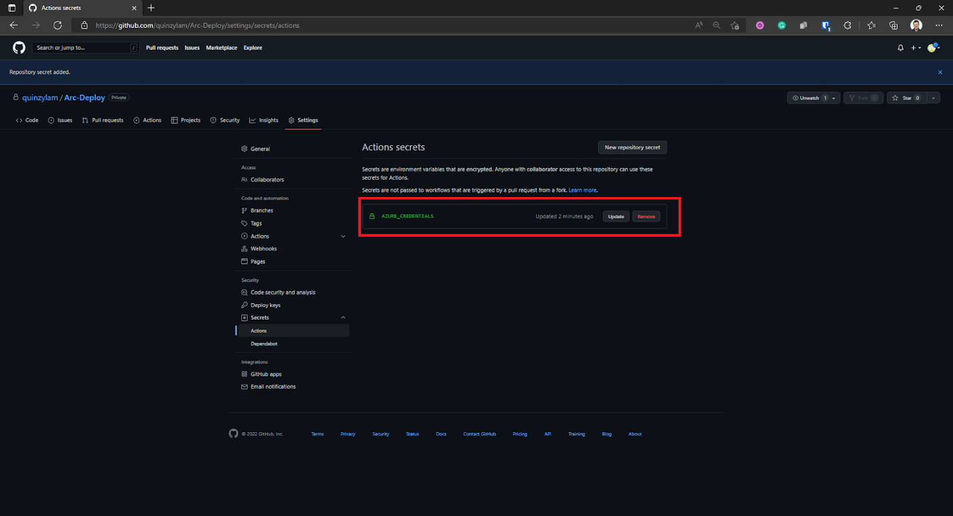
Task: Collapse the Secrets section in sidebar
Action: click(x=344, y=318)
